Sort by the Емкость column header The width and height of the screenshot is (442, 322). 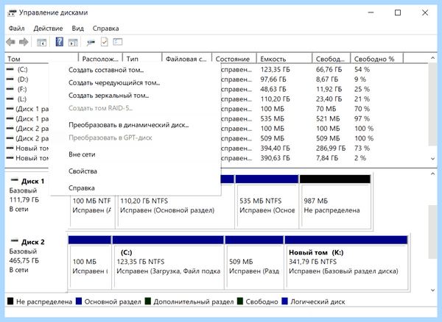coord(284,59)
